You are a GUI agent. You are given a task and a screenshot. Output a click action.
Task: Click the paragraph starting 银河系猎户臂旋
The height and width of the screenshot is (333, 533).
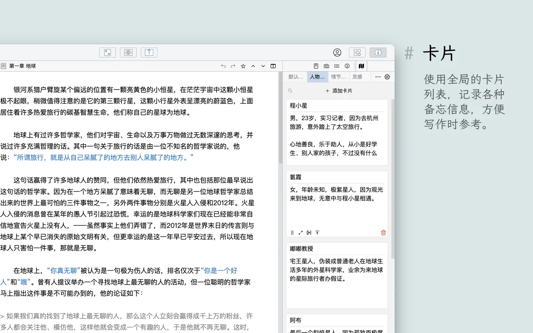click(x=126, y=101)
